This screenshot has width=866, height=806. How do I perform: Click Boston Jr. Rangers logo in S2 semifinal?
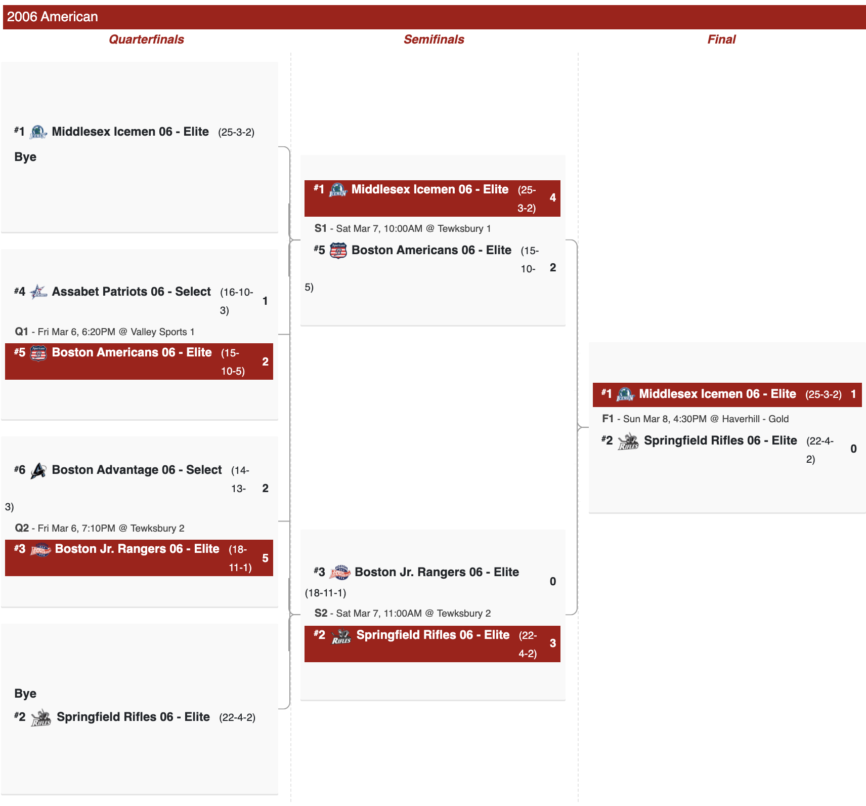(340, 573)
